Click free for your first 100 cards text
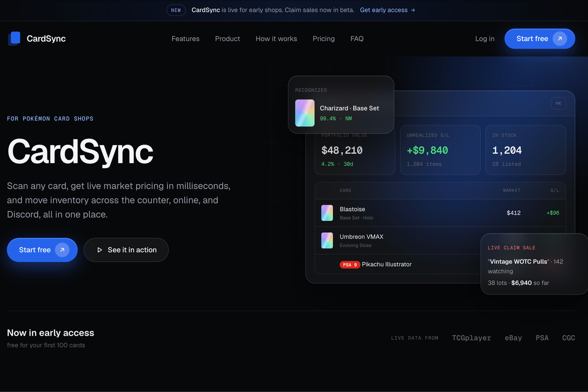The image size is (588, 392). click(46, 345)
